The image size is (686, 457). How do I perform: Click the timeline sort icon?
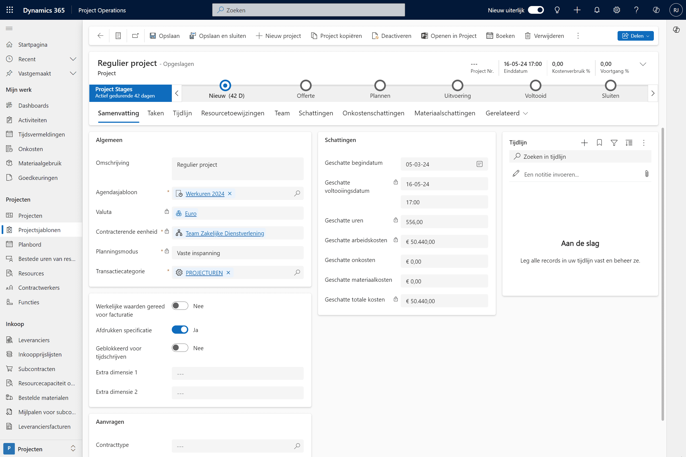point(629,143)
